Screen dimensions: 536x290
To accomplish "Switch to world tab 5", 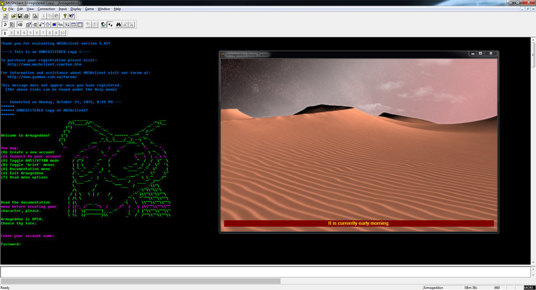I will tap(30, 33).
